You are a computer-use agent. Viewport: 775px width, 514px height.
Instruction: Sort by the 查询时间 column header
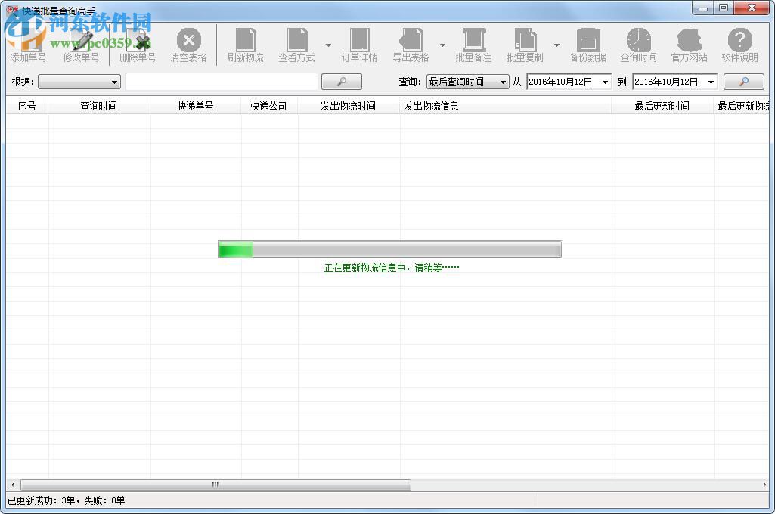tap(99, 106)
